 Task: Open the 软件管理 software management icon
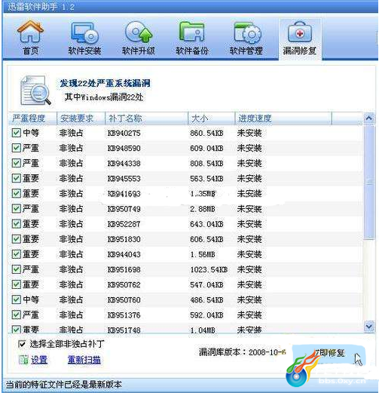click(247, 33)
